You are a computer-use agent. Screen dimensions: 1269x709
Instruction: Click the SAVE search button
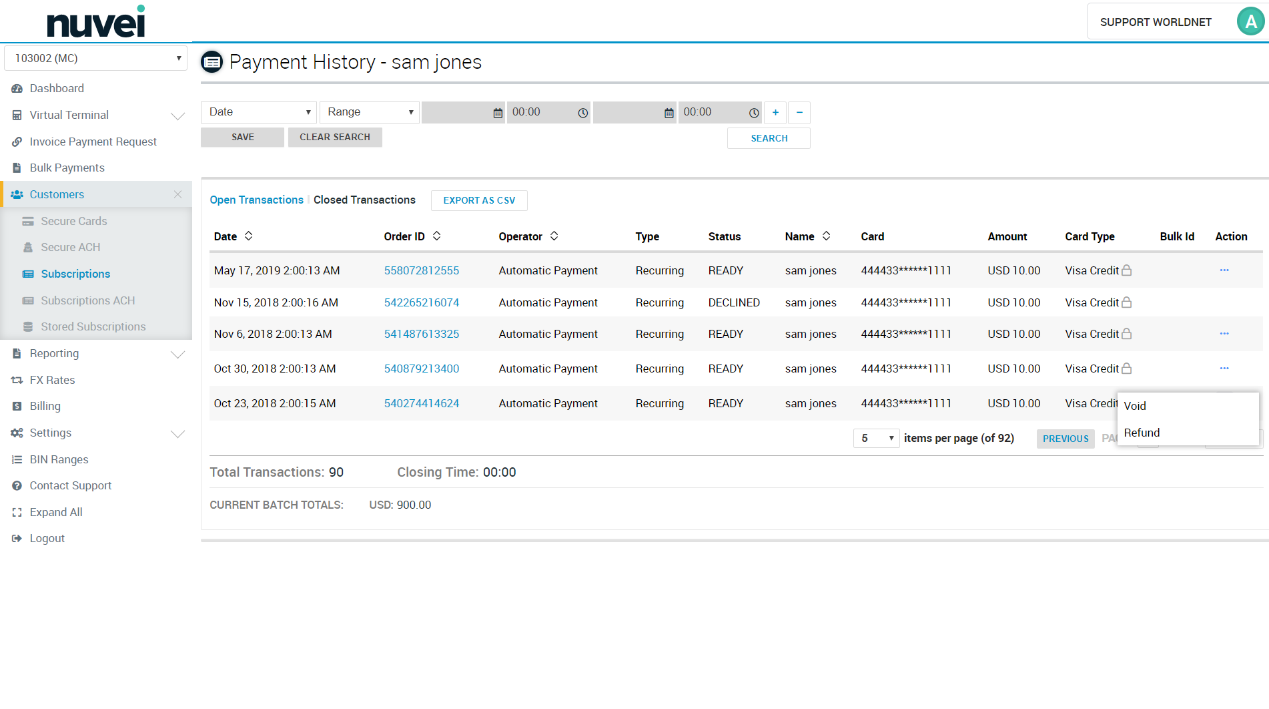pos(242,137)
